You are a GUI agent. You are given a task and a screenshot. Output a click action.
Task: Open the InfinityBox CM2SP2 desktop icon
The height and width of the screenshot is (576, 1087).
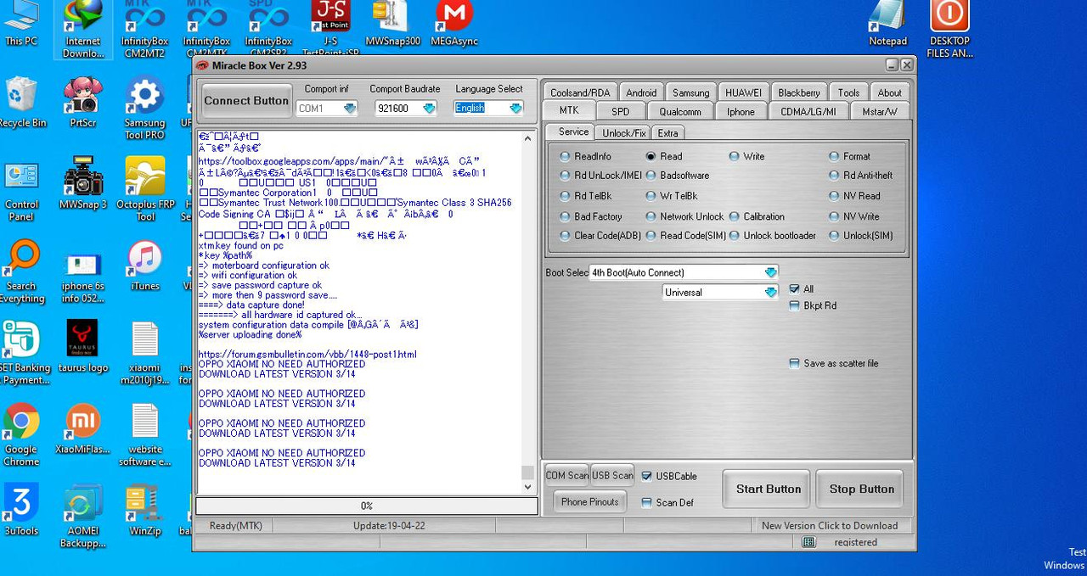coord(268,29)
